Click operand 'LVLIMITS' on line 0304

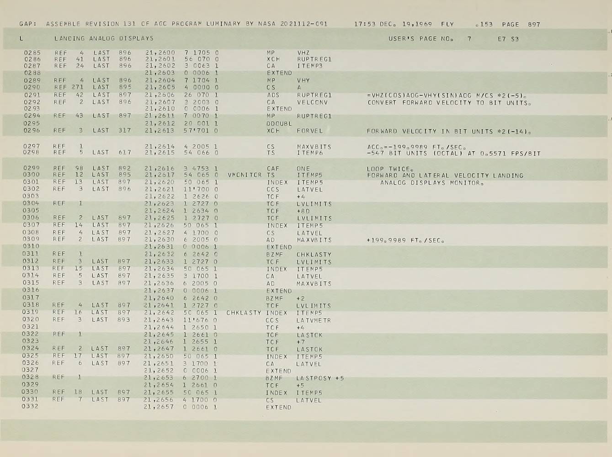pyautogui.click(x=314, y=204)
